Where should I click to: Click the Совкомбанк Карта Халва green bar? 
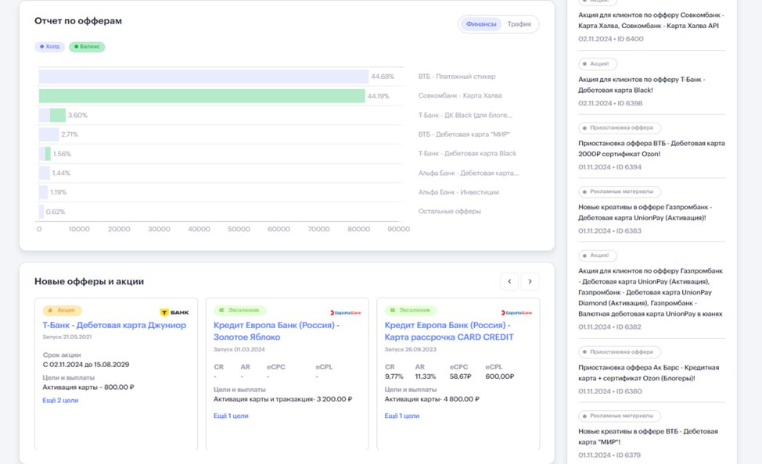202,96
